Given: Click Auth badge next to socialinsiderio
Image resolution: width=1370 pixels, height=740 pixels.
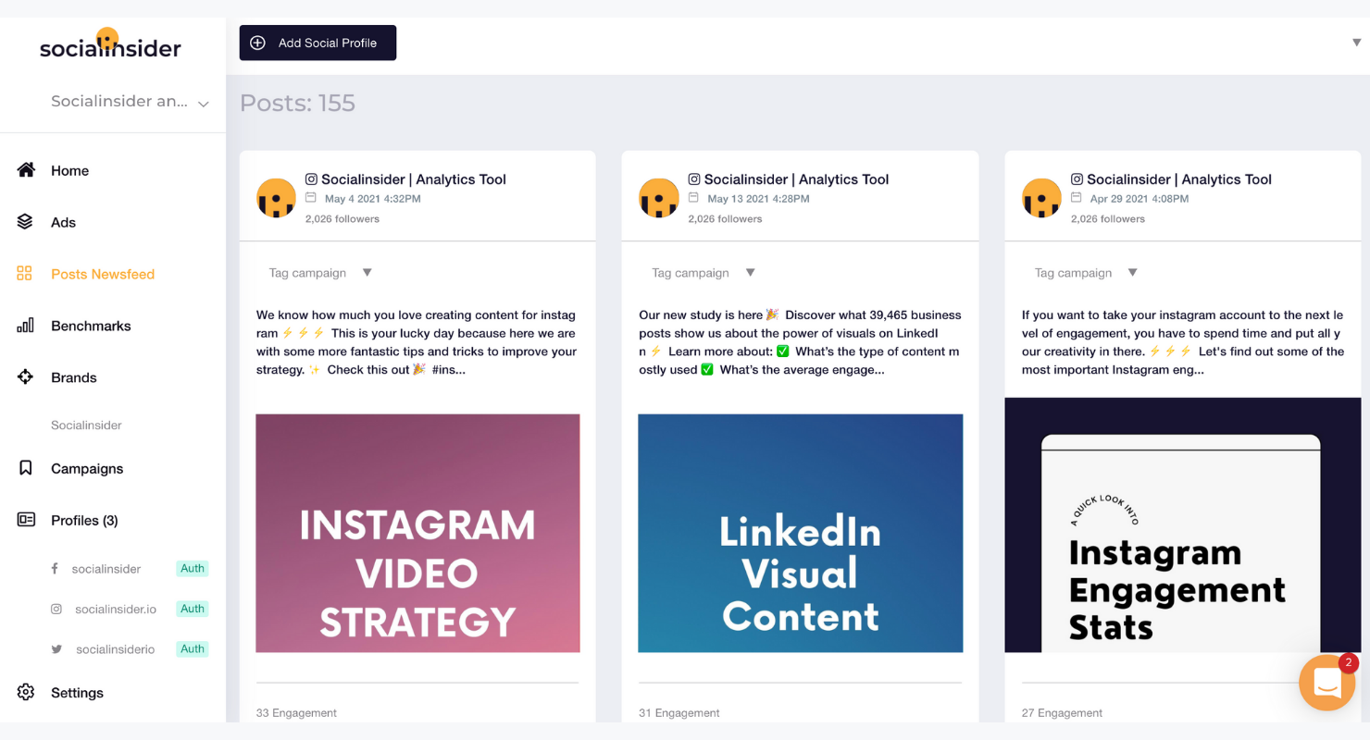Looking at the screenshot, I should tap(193, 649).
